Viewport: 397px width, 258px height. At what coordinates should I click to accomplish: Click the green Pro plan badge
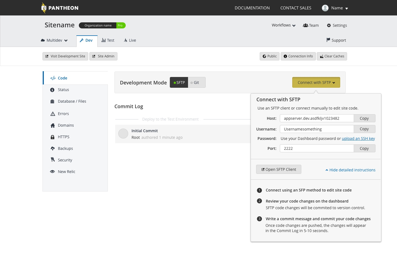(x=120, y=25)
